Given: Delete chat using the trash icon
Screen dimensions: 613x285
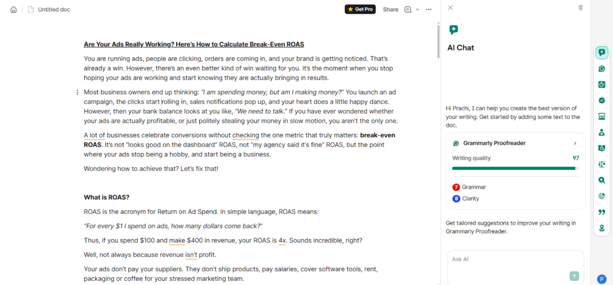Looking at the screenshot, I should point(580,8).
